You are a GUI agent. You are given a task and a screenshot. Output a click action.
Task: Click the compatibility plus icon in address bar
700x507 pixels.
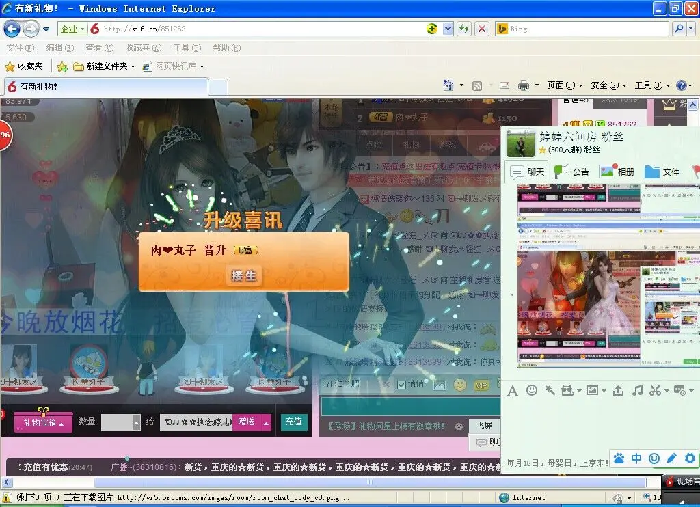click(432, 29)
